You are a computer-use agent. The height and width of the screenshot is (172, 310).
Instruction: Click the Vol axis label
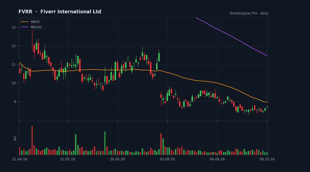15,138
